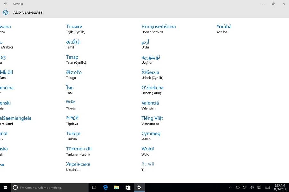Choose Cymraeg (Welsh) from the list
Screen dimensions: 289x192
[x=151, y=136]
